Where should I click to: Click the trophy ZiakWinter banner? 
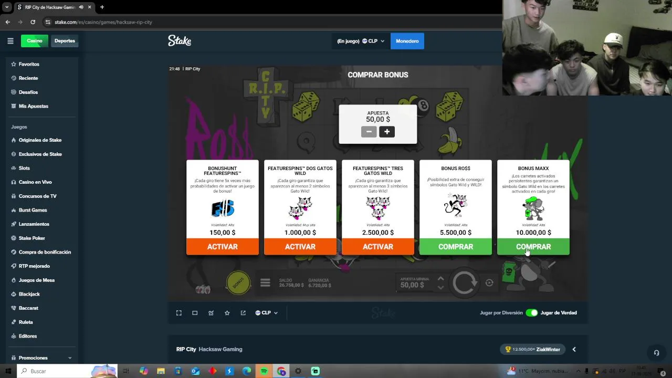point(532,349)
